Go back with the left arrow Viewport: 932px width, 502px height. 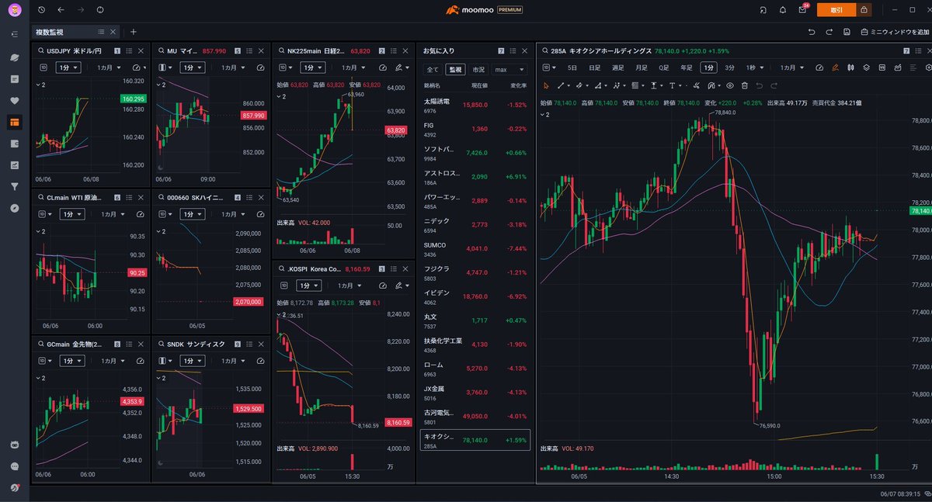tap(61, 10)
